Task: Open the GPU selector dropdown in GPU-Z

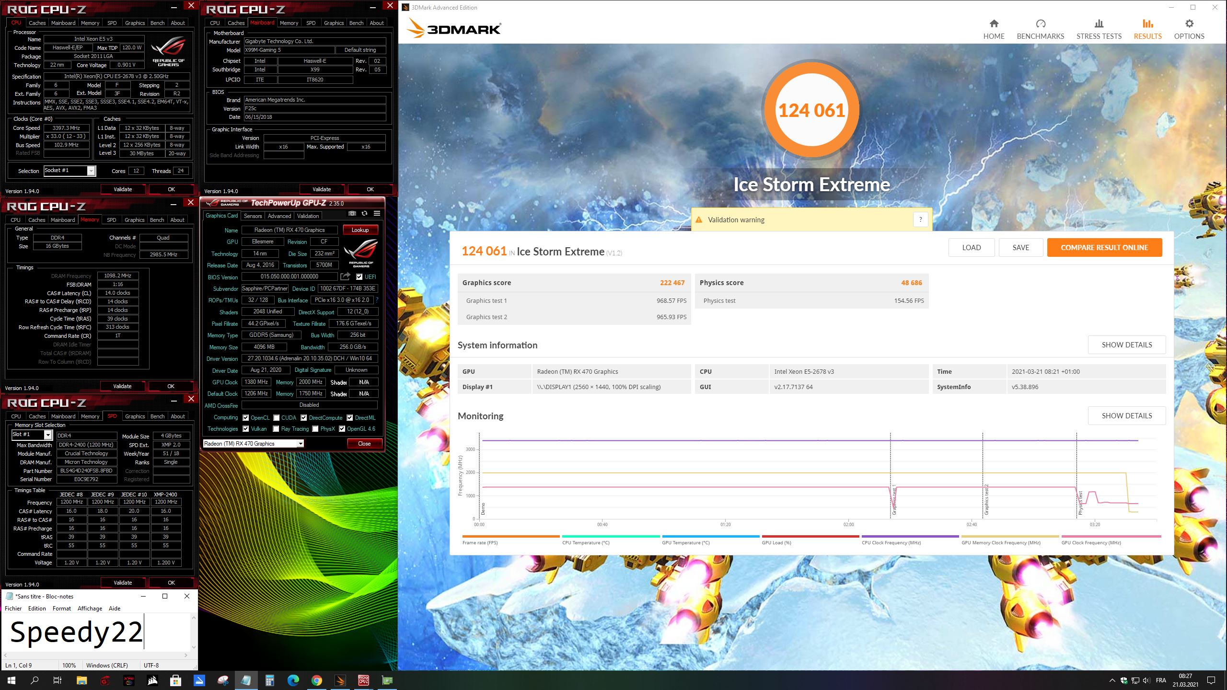Action: [x=253, y=444]
